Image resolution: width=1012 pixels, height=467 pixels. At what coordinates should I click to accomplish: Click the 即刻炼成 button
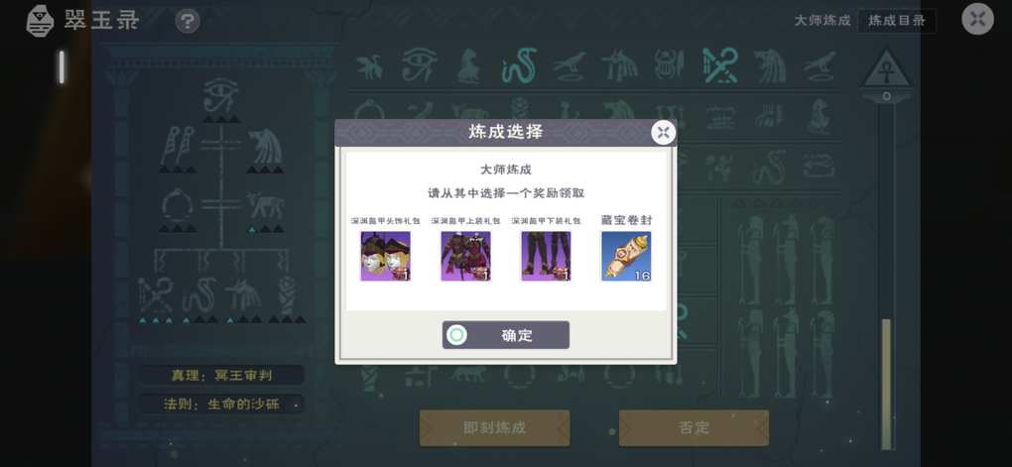(494, 427)
